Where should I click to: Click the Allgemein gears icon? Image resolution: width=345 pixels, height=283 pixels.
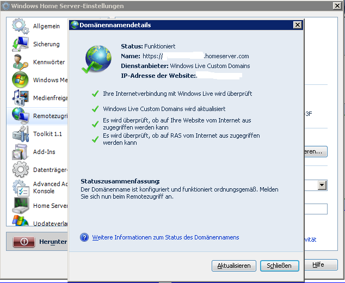pyautogui.click(x=21, y=26)
